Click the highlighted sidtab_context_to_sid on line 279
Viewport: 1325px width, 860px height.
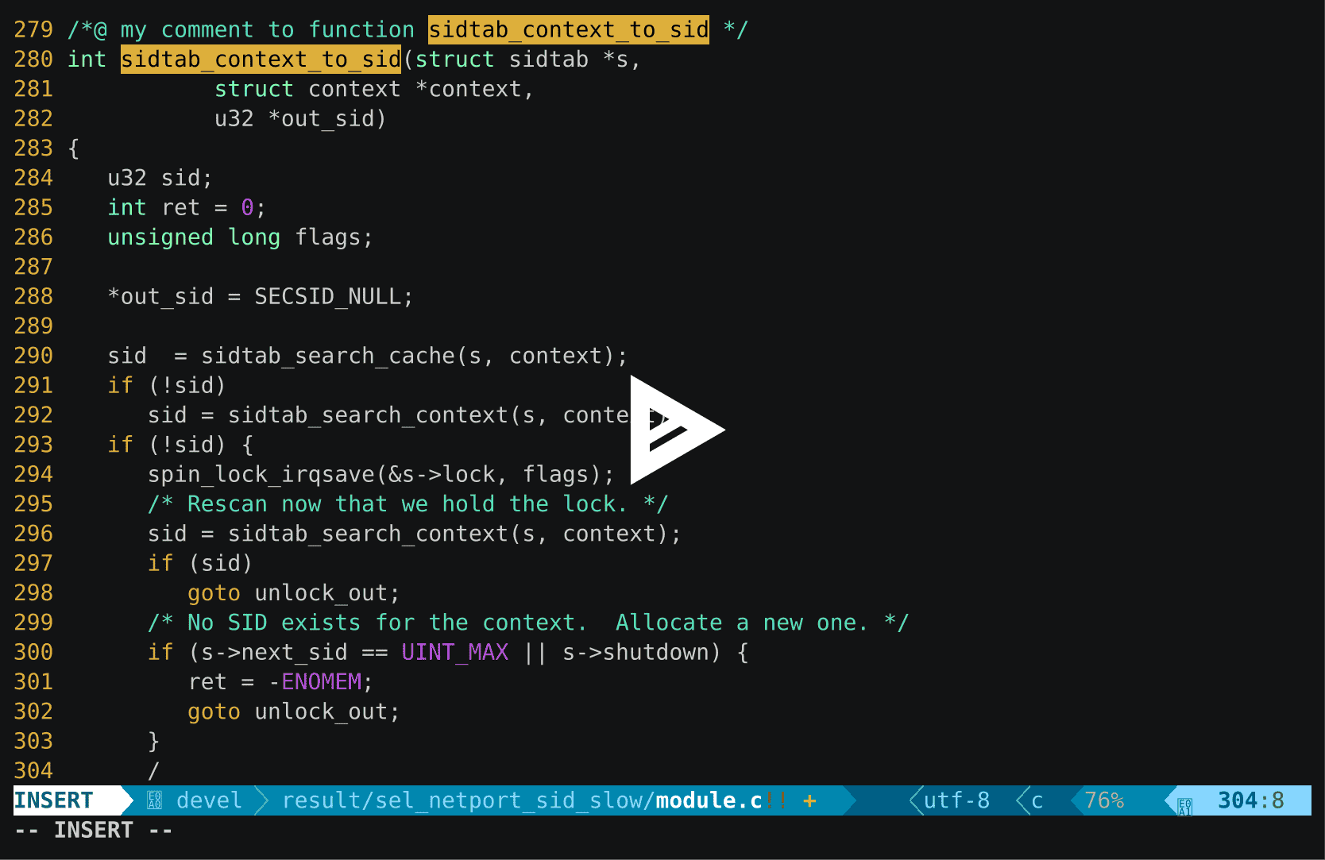tap(569, 29)
